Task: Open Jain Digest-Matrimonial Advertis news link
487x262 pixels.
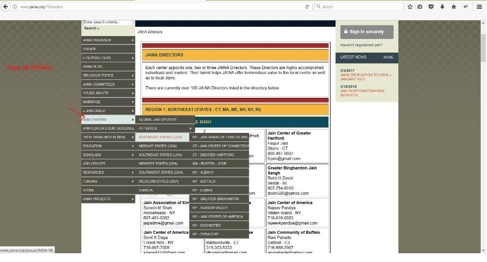Action: point(362,93)
